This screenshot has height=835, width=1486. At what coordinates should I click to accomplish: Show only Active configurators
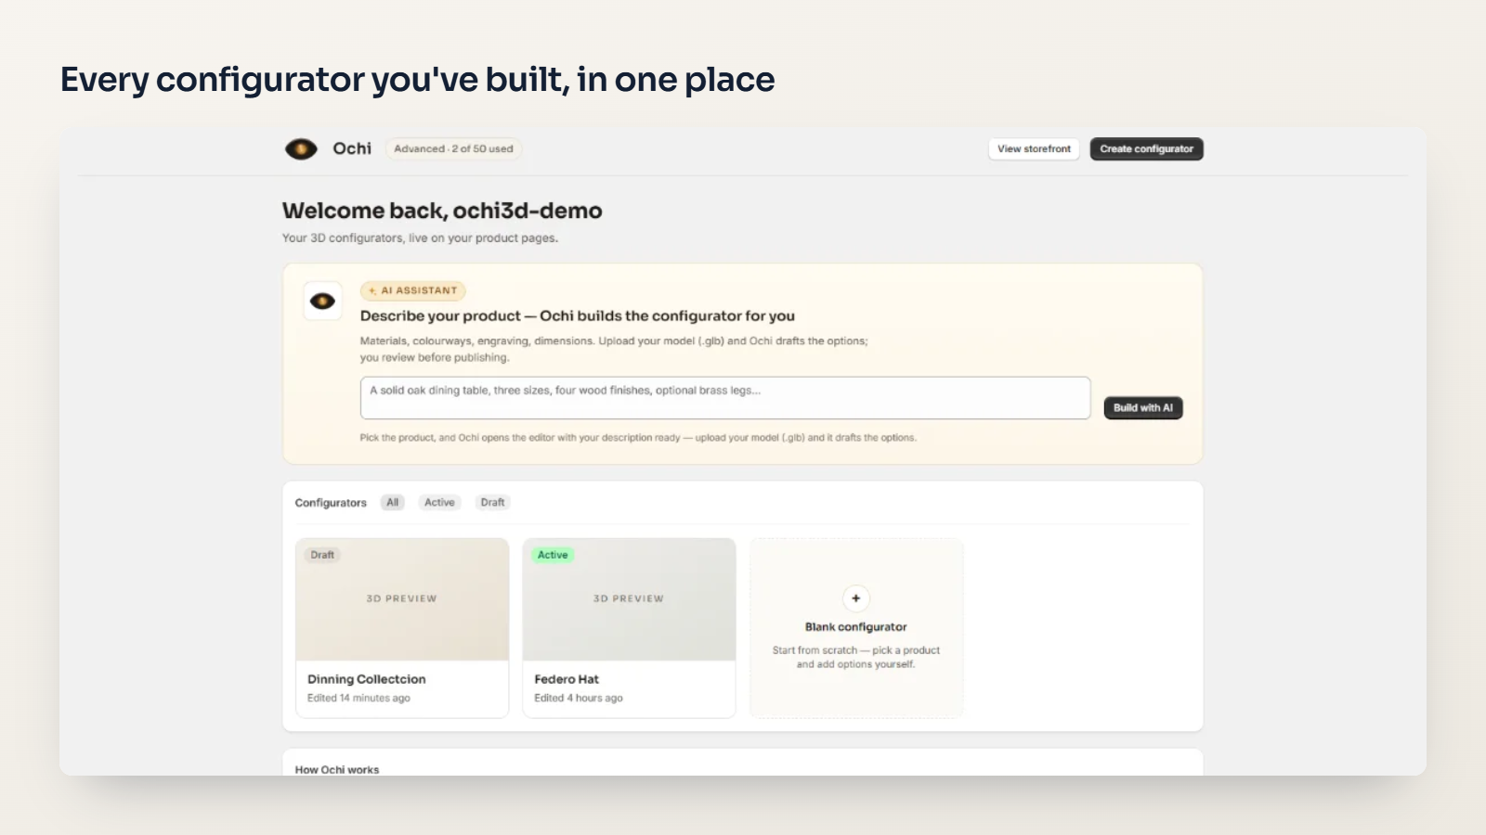439,502
